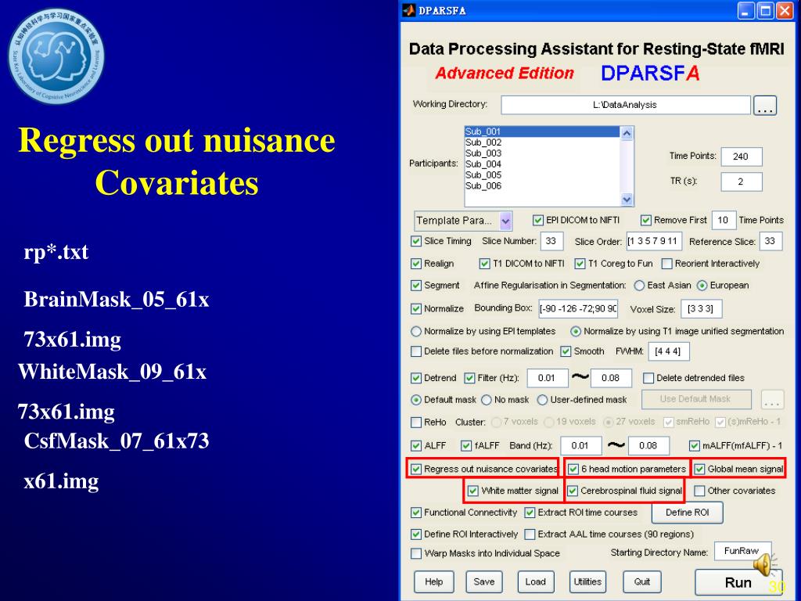The width and height of the screenshot is (801, 601).
Task: Select European affine regularisation
Action: [x=702, y=286]
